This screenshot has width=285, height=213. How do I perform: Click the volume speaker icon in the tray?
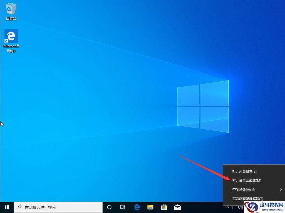[x=240, y=207]
